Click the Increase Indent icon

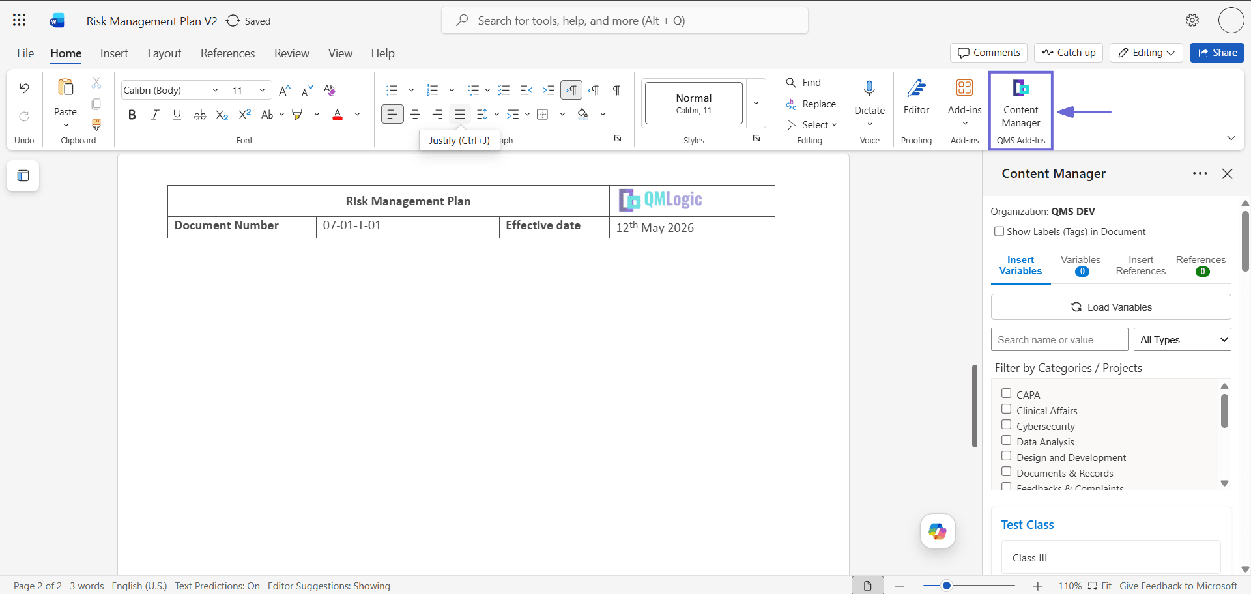(549, 91)
